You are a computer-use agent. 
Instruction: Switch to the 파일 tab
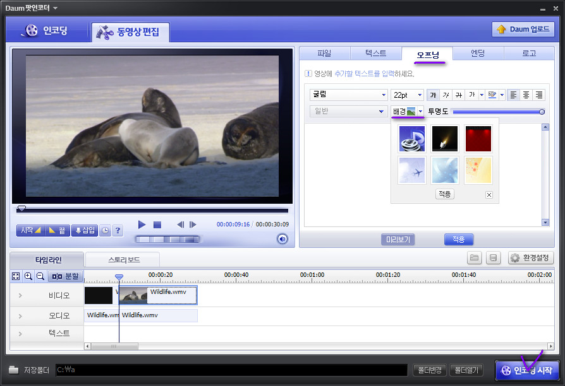tap(324, 54)
